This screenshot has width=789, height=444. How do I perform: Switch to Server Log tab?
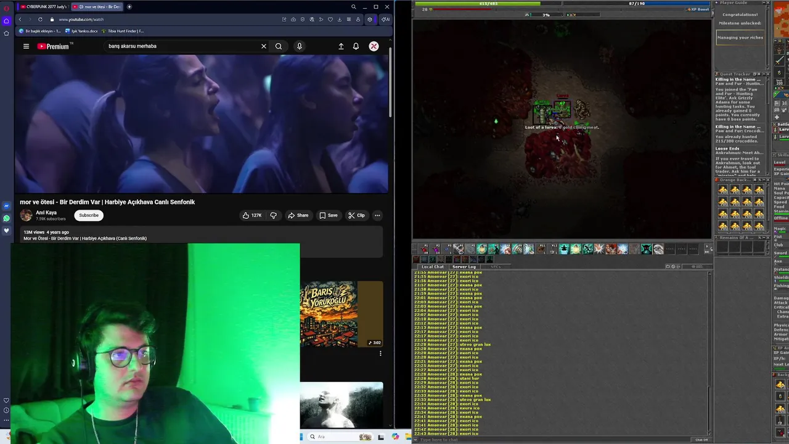point(464,266)
